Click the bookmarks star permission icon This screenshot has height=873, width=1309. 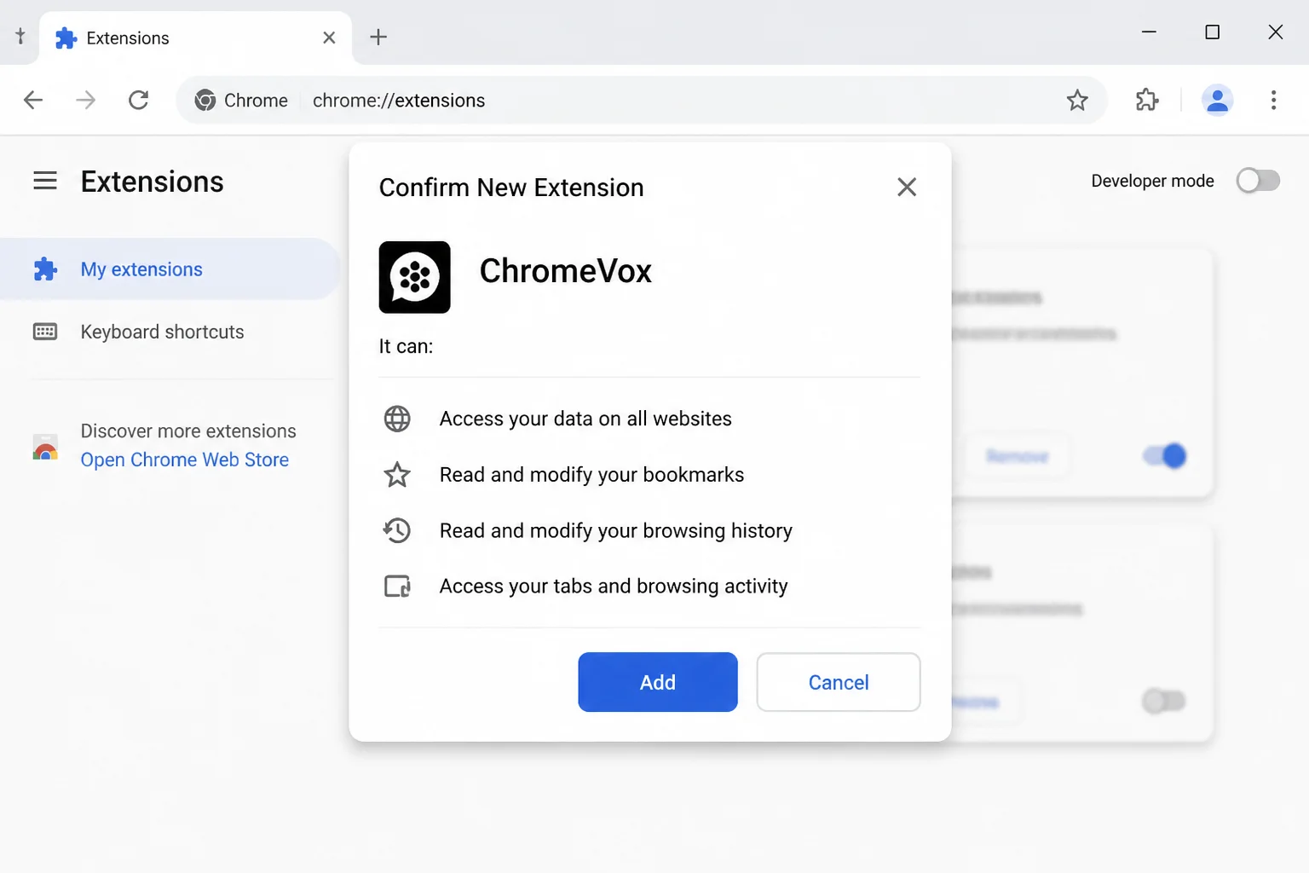click(x=397, y=475)
